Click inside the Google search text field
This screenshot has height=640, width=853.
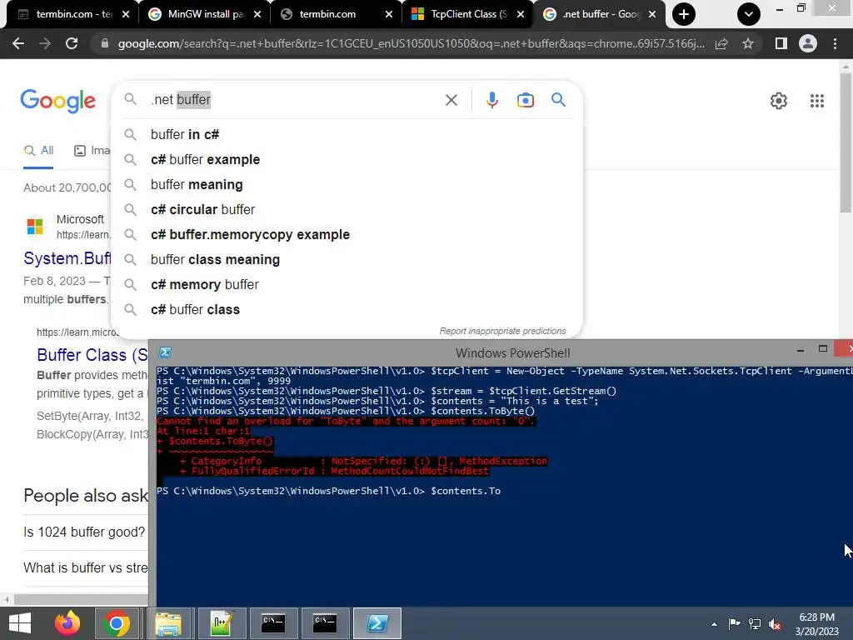pos(294,100)
